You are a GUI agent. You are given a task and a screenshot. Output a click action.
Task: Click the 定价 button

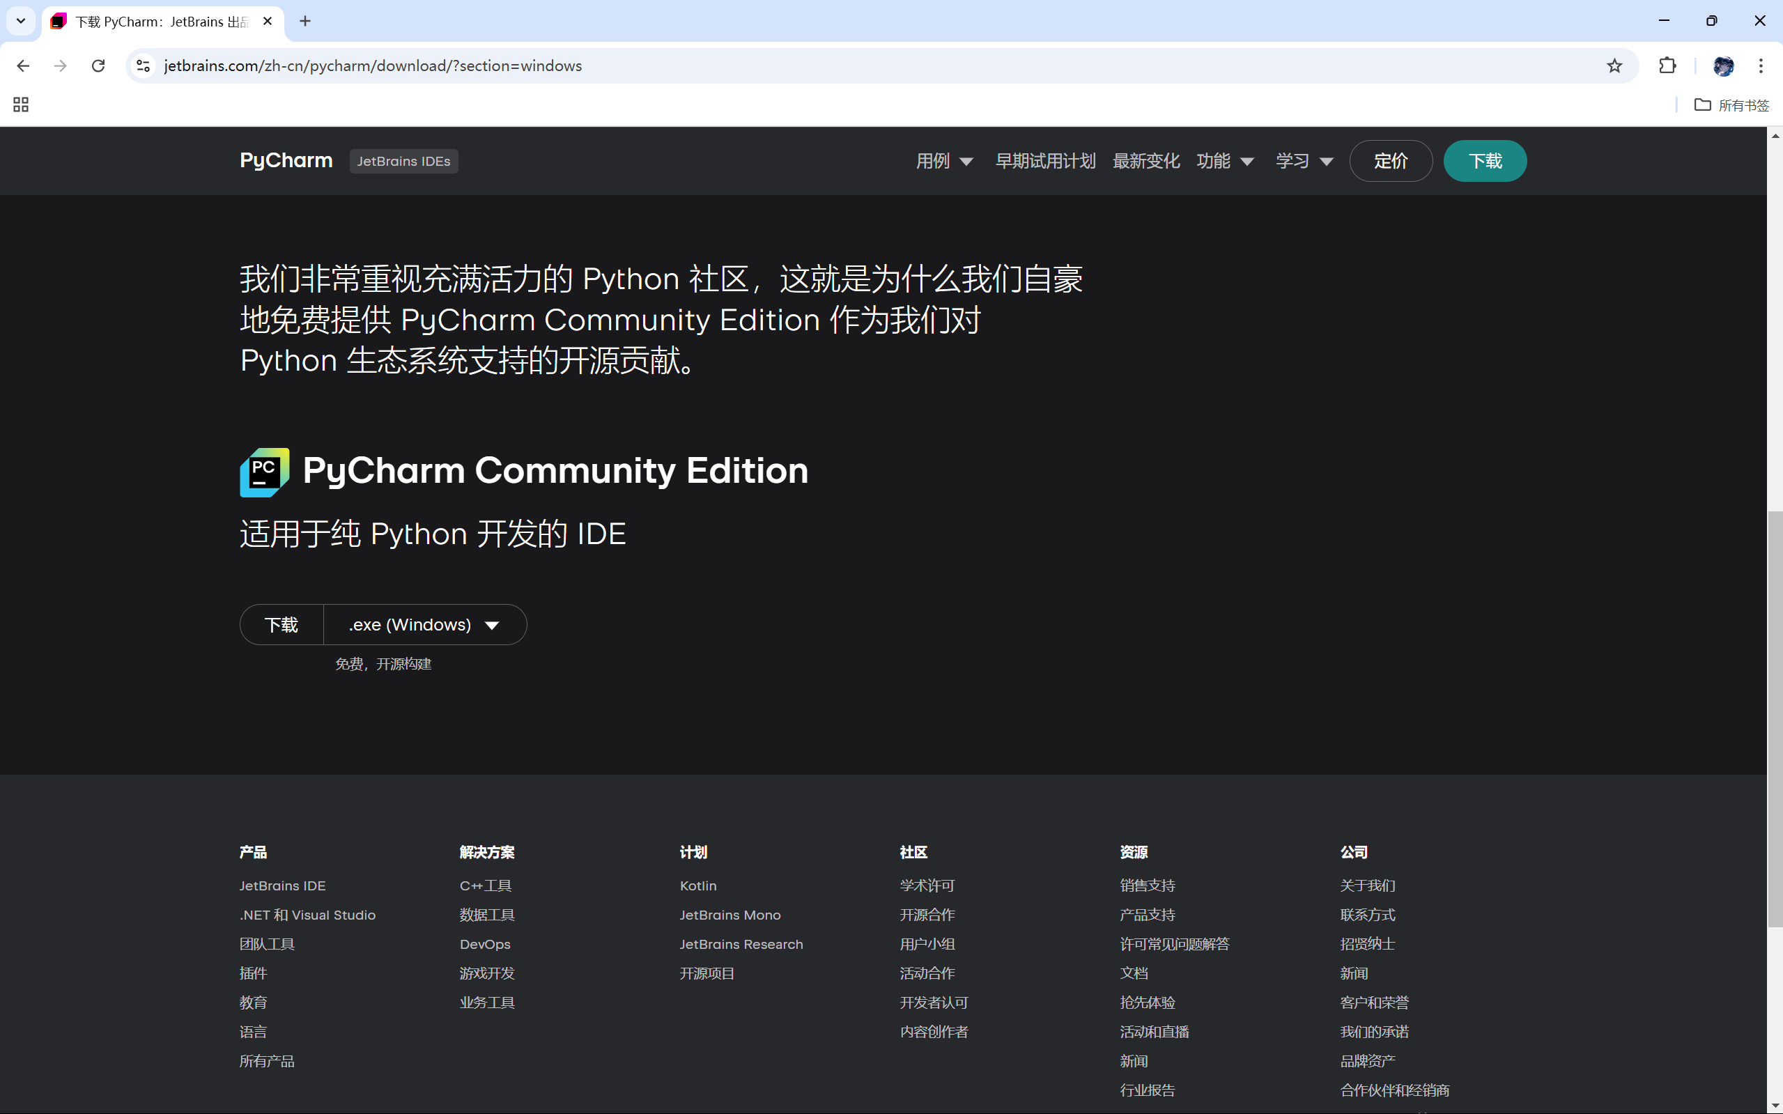[x=1390, y=161]
